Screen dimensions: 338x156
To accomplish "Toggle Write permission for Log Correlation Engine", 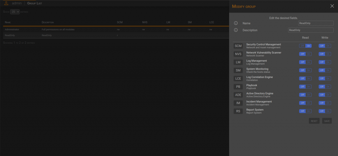I will (325, 78).
